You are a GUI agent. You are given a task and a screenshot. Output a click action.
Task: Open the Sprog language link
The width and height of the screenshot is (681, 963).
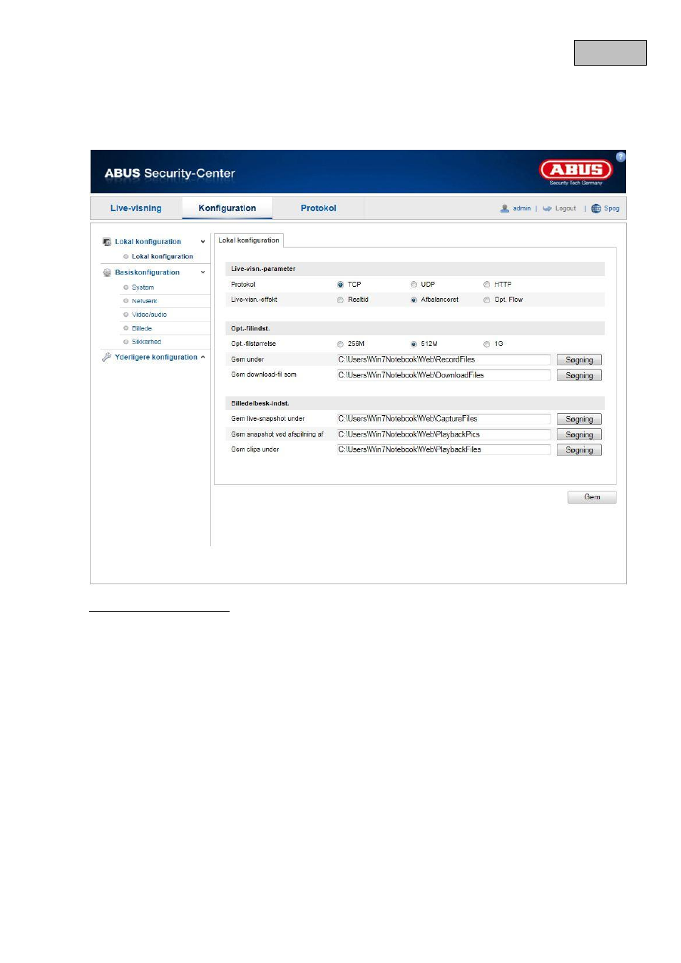(x=612, y=208)
